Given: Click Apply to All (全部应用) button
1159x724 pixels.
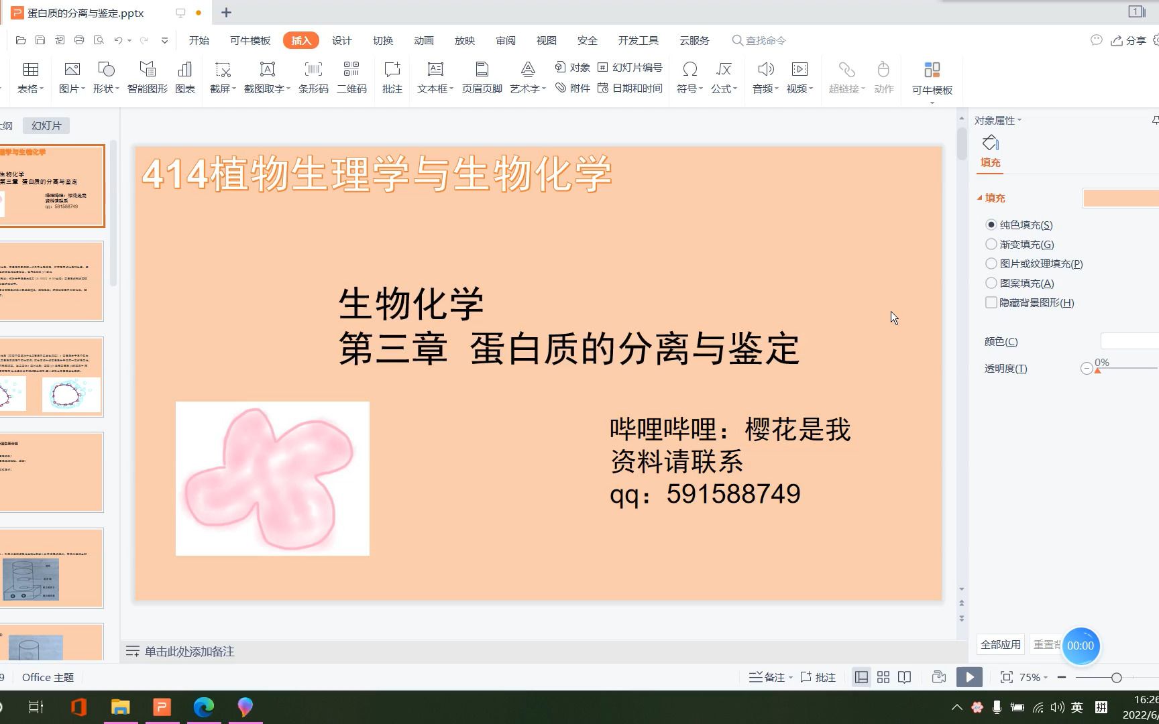Looking at the screenshot, I should pyautogui.click(x=1001, y=644).
